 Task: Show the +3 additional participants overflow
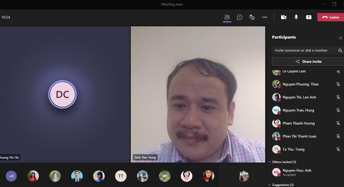click(x=11, y=176)
